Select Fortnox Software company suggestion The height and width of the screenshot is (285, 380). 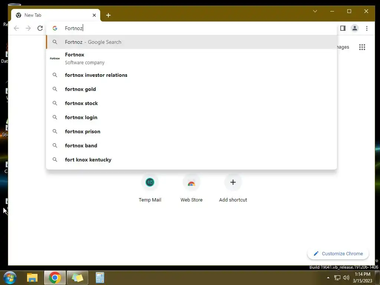pyautogui.click(x=191, y=58)
